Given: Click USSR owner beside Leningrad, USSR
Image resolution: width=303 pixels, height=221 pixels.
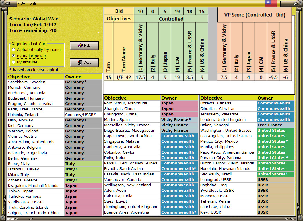Looking at the screenshot, I should click(275, 180).
